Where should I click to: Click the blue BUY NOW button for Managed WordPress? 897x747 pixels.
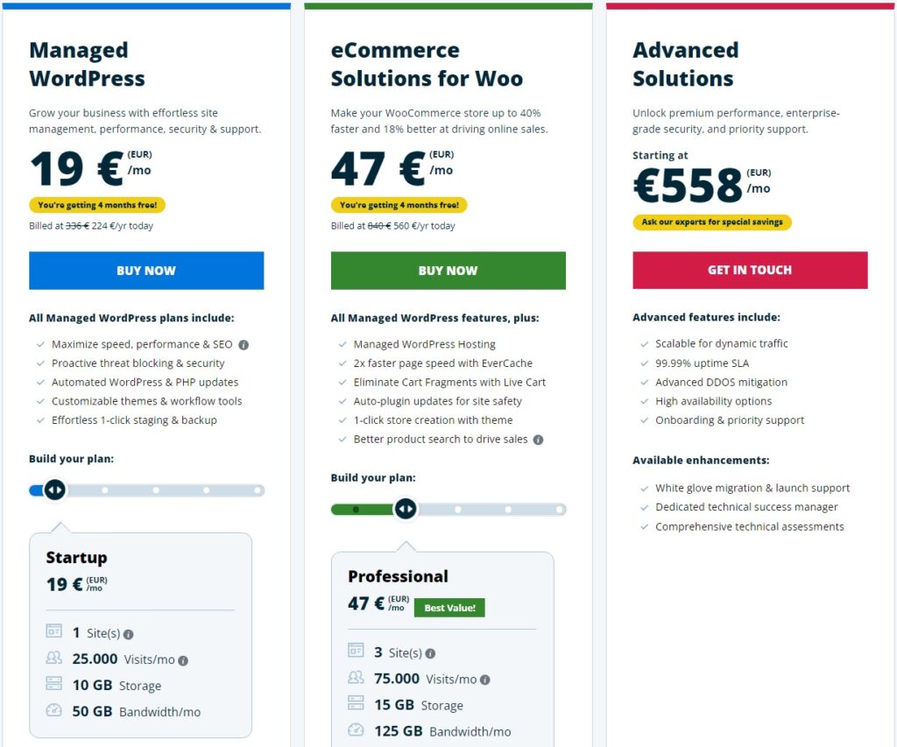146,271
